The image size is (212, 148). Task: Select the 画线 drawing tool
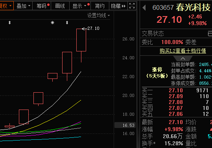[x=60, y=6]
